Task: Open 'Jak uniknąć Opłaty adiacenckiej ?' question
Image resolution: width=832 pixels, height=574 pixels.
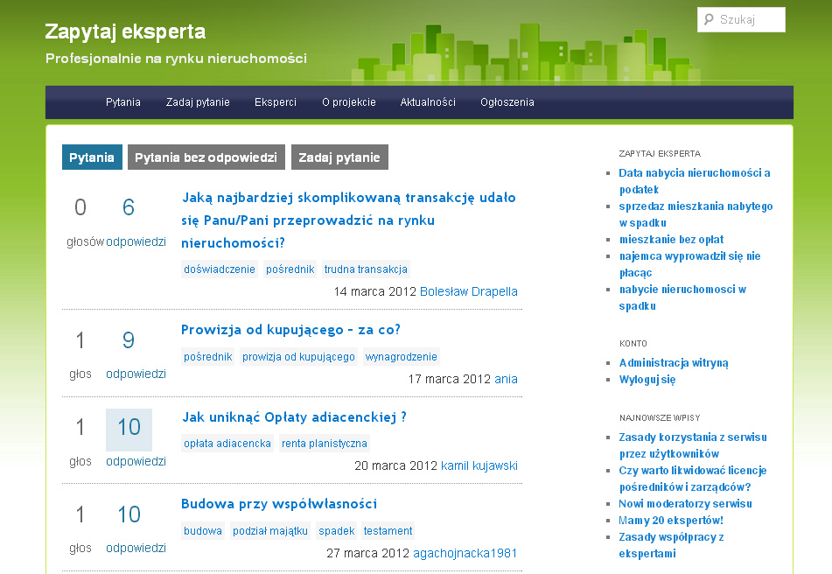Action: 294,417
